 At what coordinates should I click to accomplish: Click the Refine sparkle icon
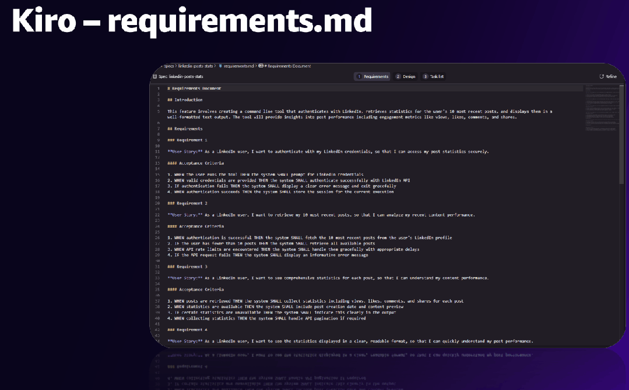(x=602, y=77)
